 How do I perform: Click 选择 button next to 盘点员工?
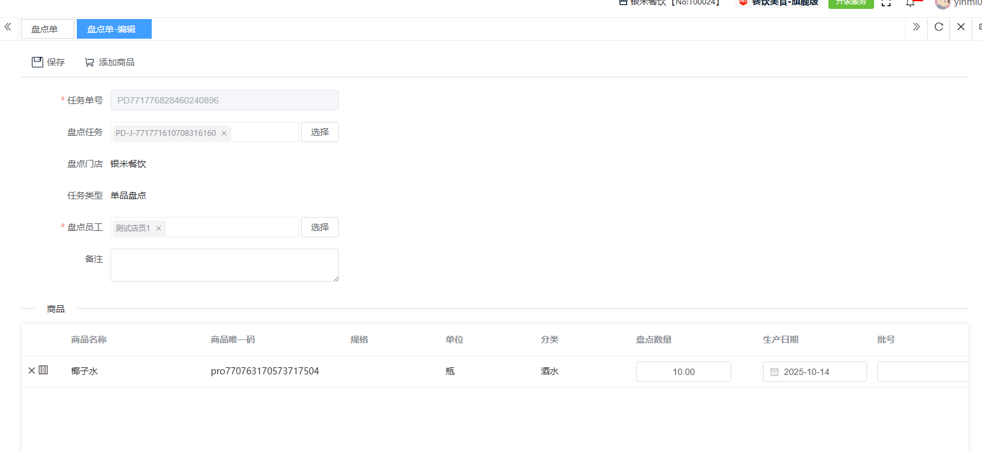(319, 227)
